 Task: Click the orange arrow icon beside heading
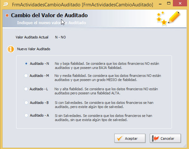click(x=7, y=15)
